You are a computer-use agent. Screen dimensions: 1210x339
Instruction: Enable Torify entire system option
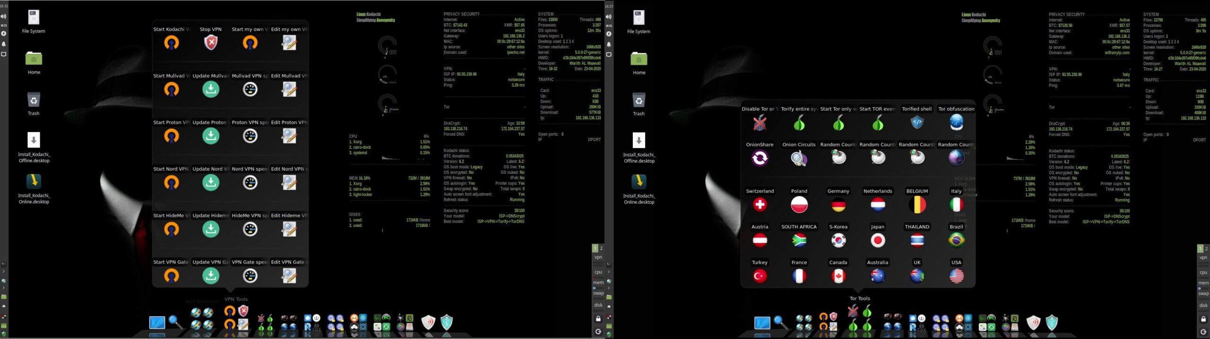tap(799, 123)
